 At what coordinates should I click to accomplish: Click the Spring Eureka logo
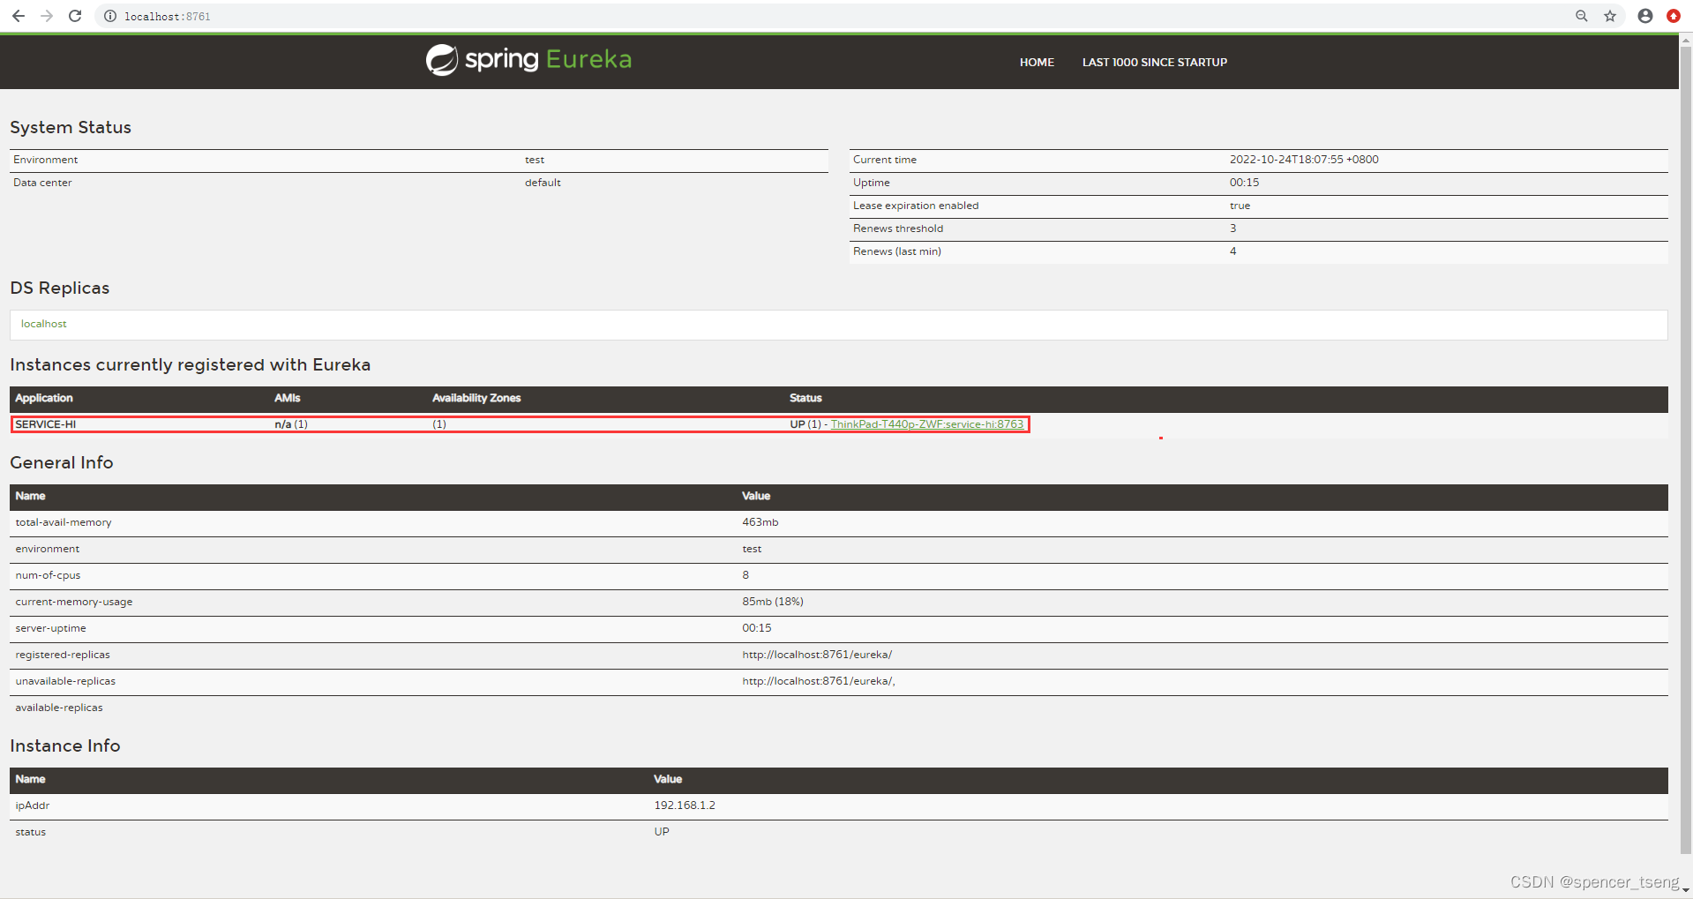coord(528,59)
